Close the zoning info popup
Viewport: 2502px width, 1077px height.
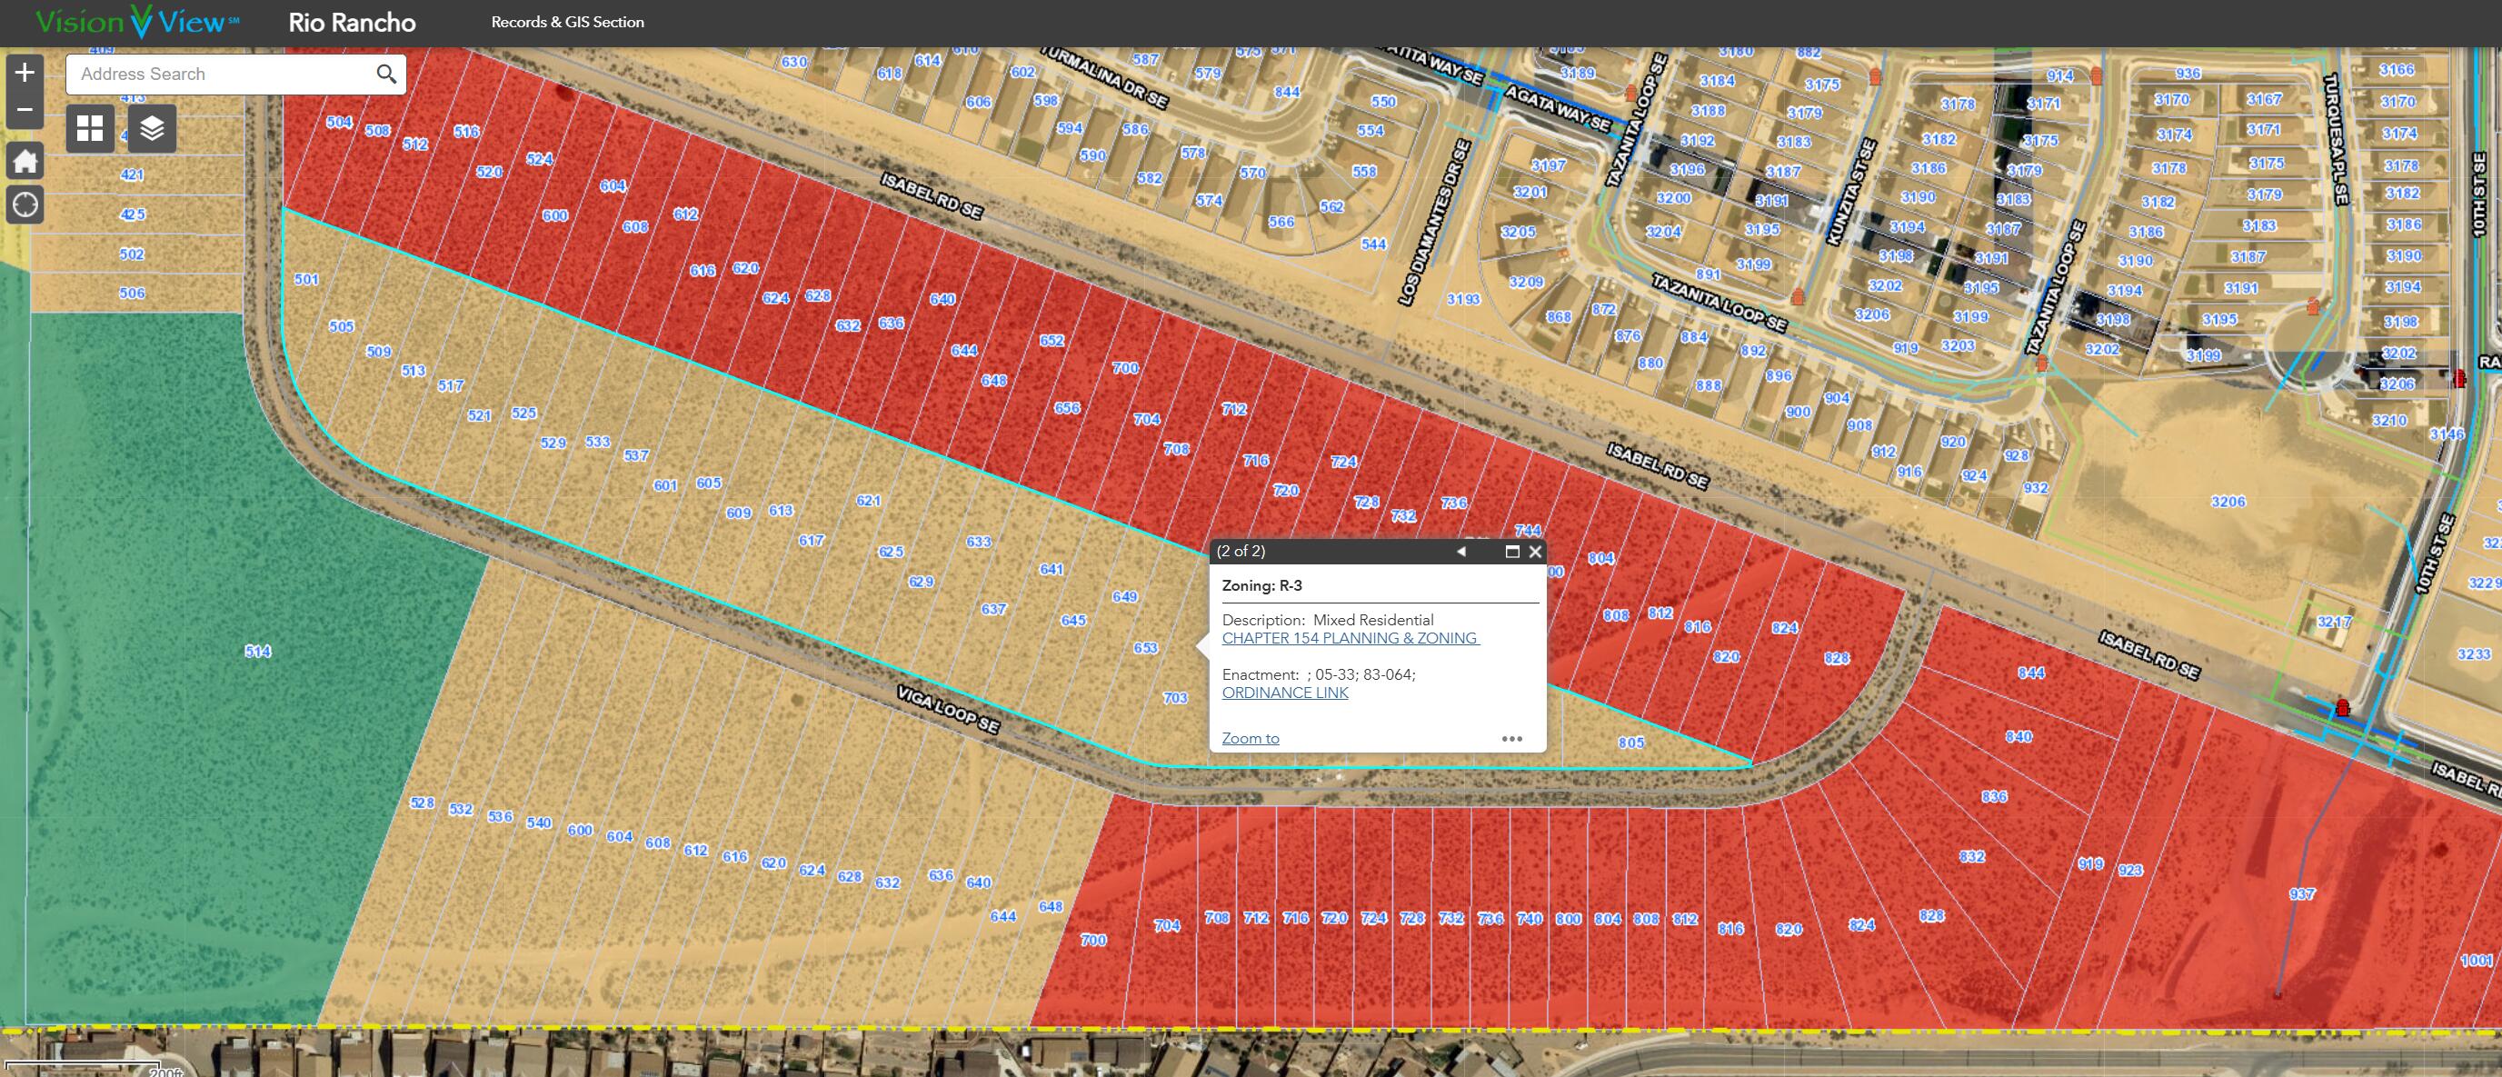(x=1535, y=552)
